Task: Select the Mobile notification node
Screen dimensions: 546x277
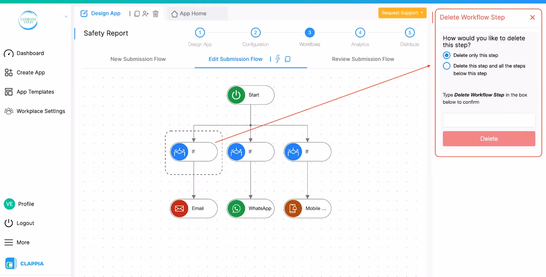Action: [307, 209]
